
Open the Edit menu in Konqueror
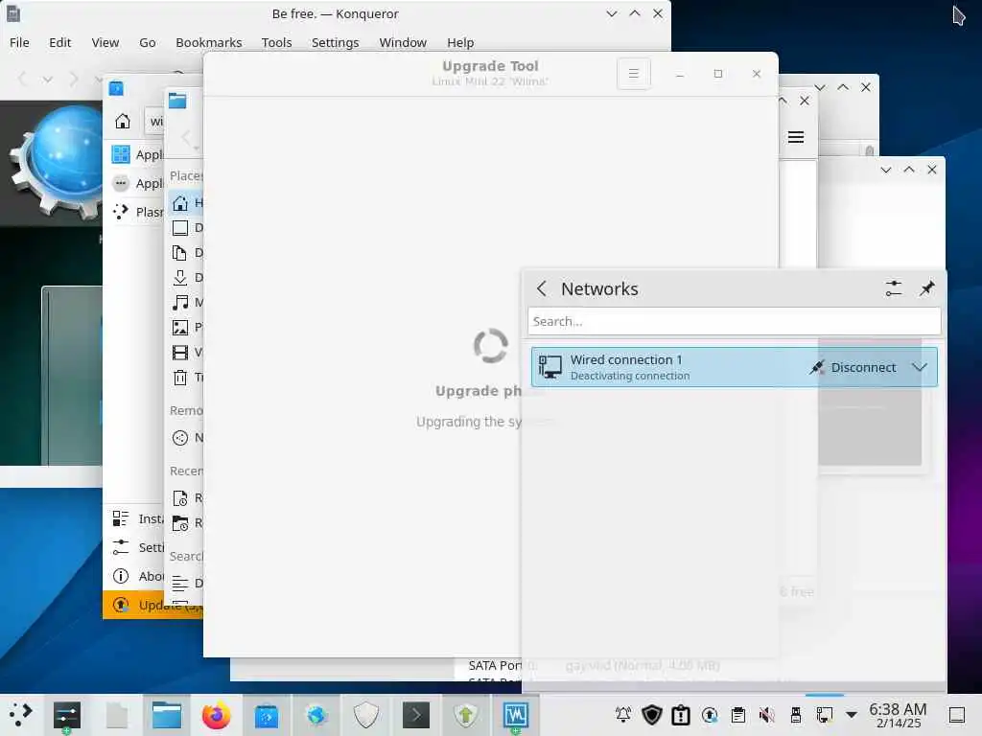click(x=60, y=42)
